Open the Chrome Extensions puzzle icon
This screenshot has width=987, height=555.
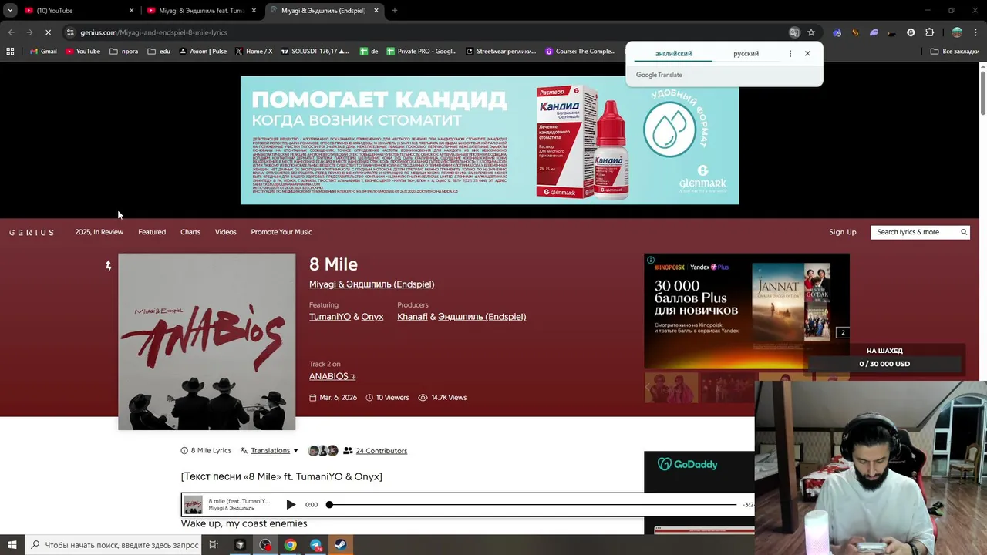(929, 32)
